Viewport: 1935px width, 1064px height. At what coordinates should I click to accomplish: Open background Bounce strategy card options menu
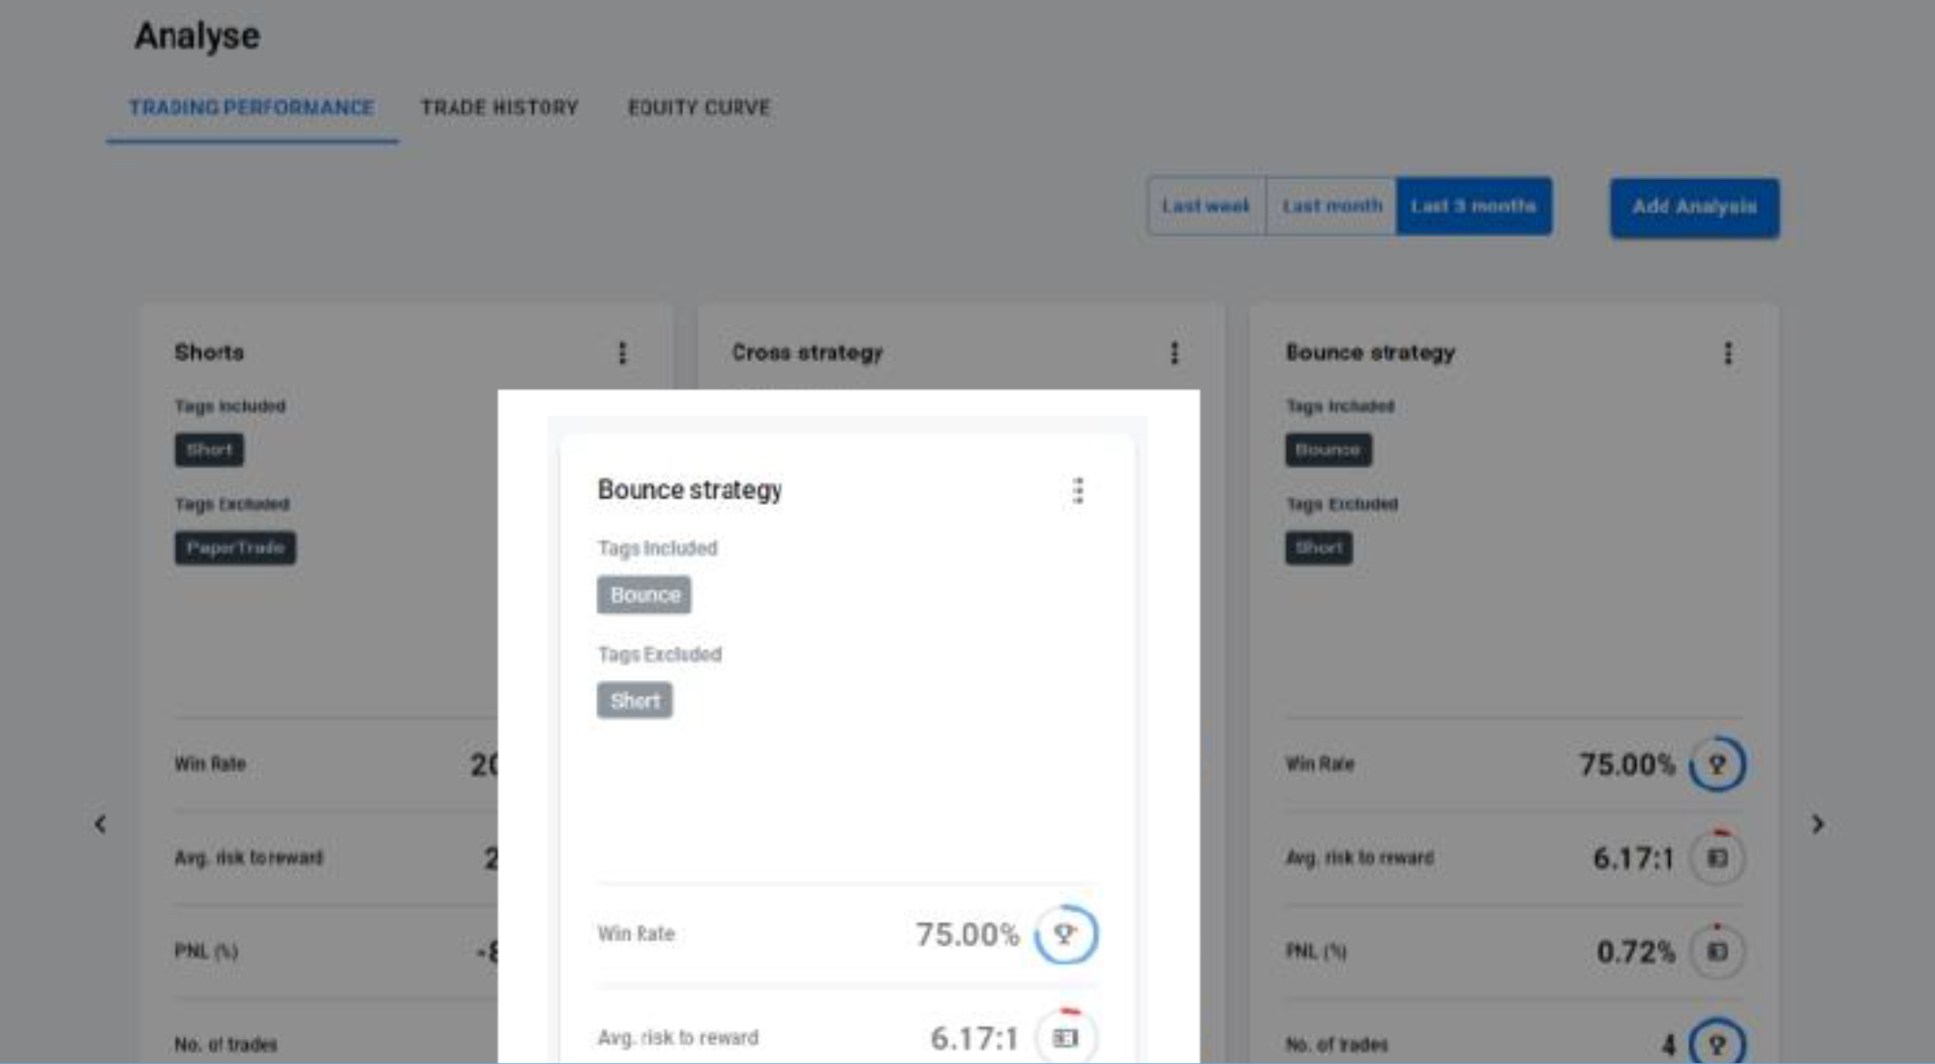tap(1728, 353)
